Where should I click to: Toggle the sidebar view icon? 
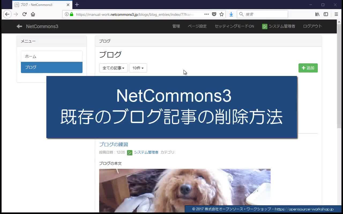click(x=326, y=14)
